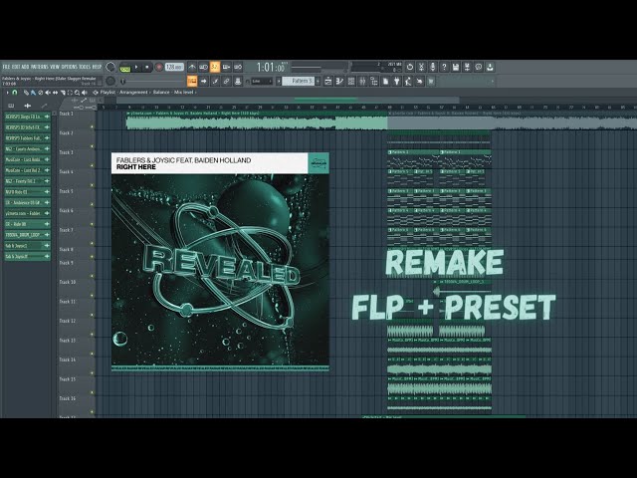Select the playlist slip tool

click(x=55, y=93)
